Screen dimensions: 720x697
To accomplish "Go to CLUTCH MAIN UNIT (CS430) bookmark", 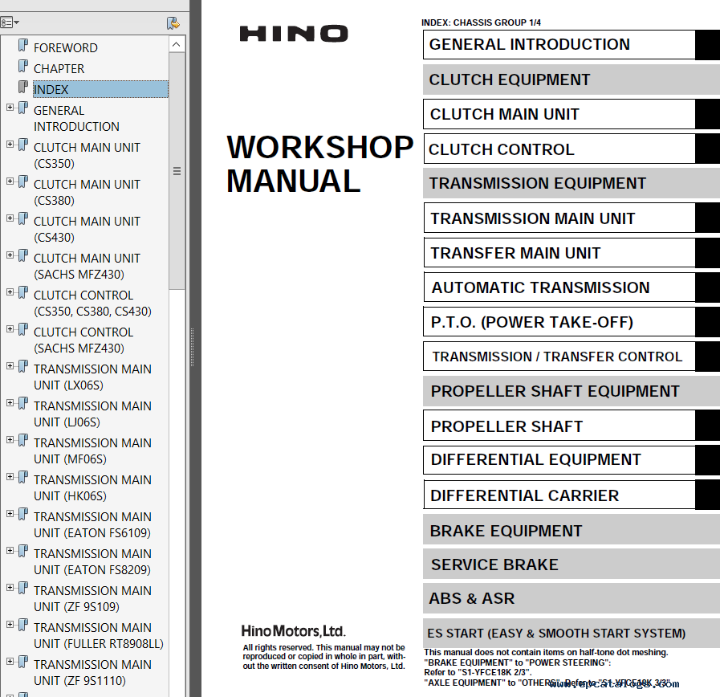I will coord(87,230).
